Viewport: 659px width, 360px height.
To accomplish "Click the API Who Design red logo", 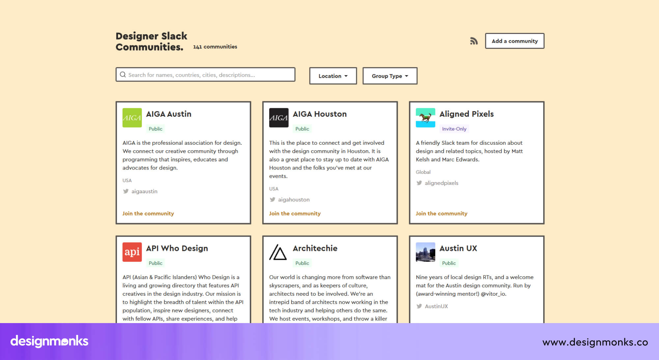I will (x=132, y=252).
